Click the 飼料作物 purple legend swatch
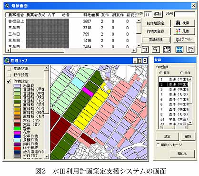The height and width of the screenshot is (176, 199). coord(17,144)
